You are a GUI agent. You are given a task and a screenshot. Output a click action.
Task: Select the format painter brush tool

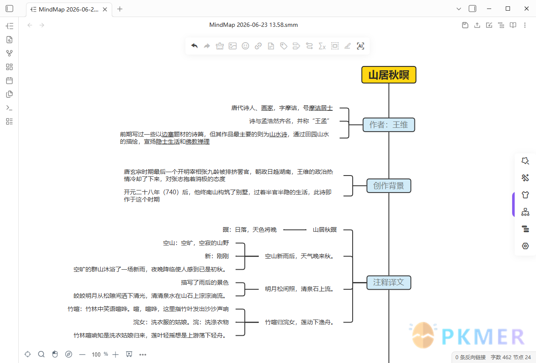[220, 46]
